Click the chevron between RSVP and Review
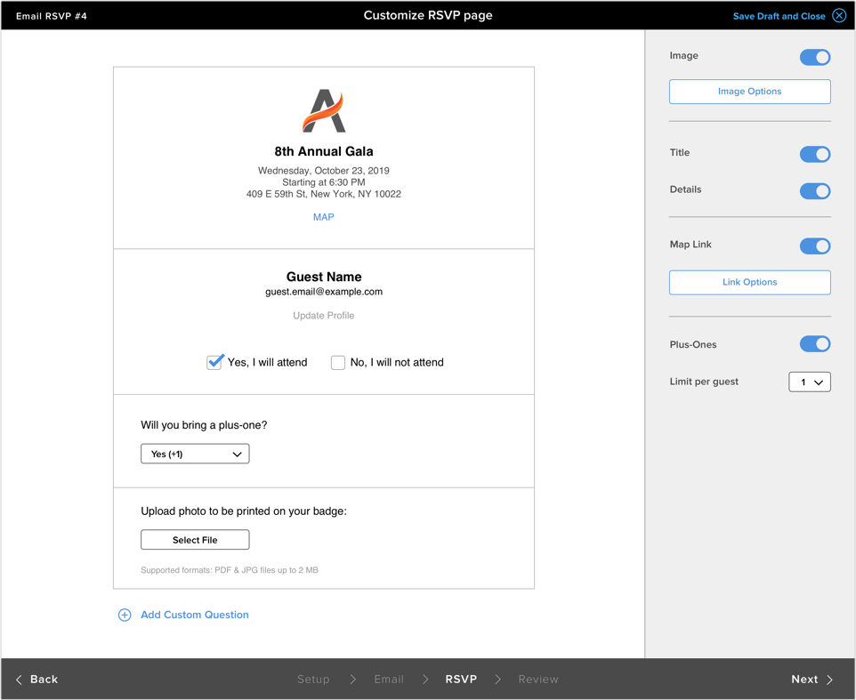 (498, 680)
